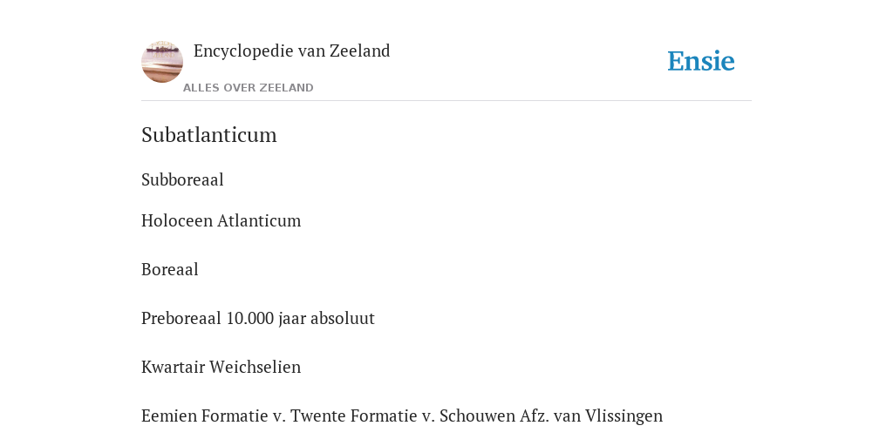Click the word Atlanticum after Holoceen
The width and height of the screenshot is (893, 446).
[x=259, y=220]
